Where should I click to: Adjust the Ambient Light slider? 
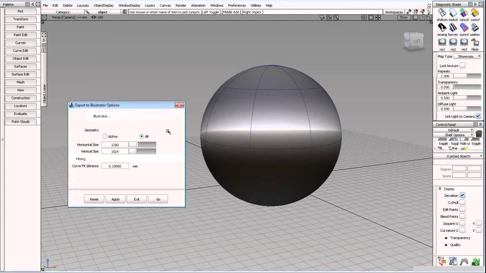[467, 98]
